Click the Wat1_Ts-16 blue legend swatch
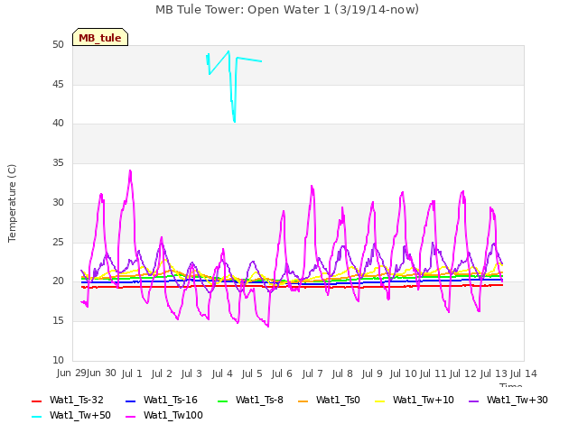Viewport: 578px width, 433px height. pyautogui.click(x=130, y=401)
